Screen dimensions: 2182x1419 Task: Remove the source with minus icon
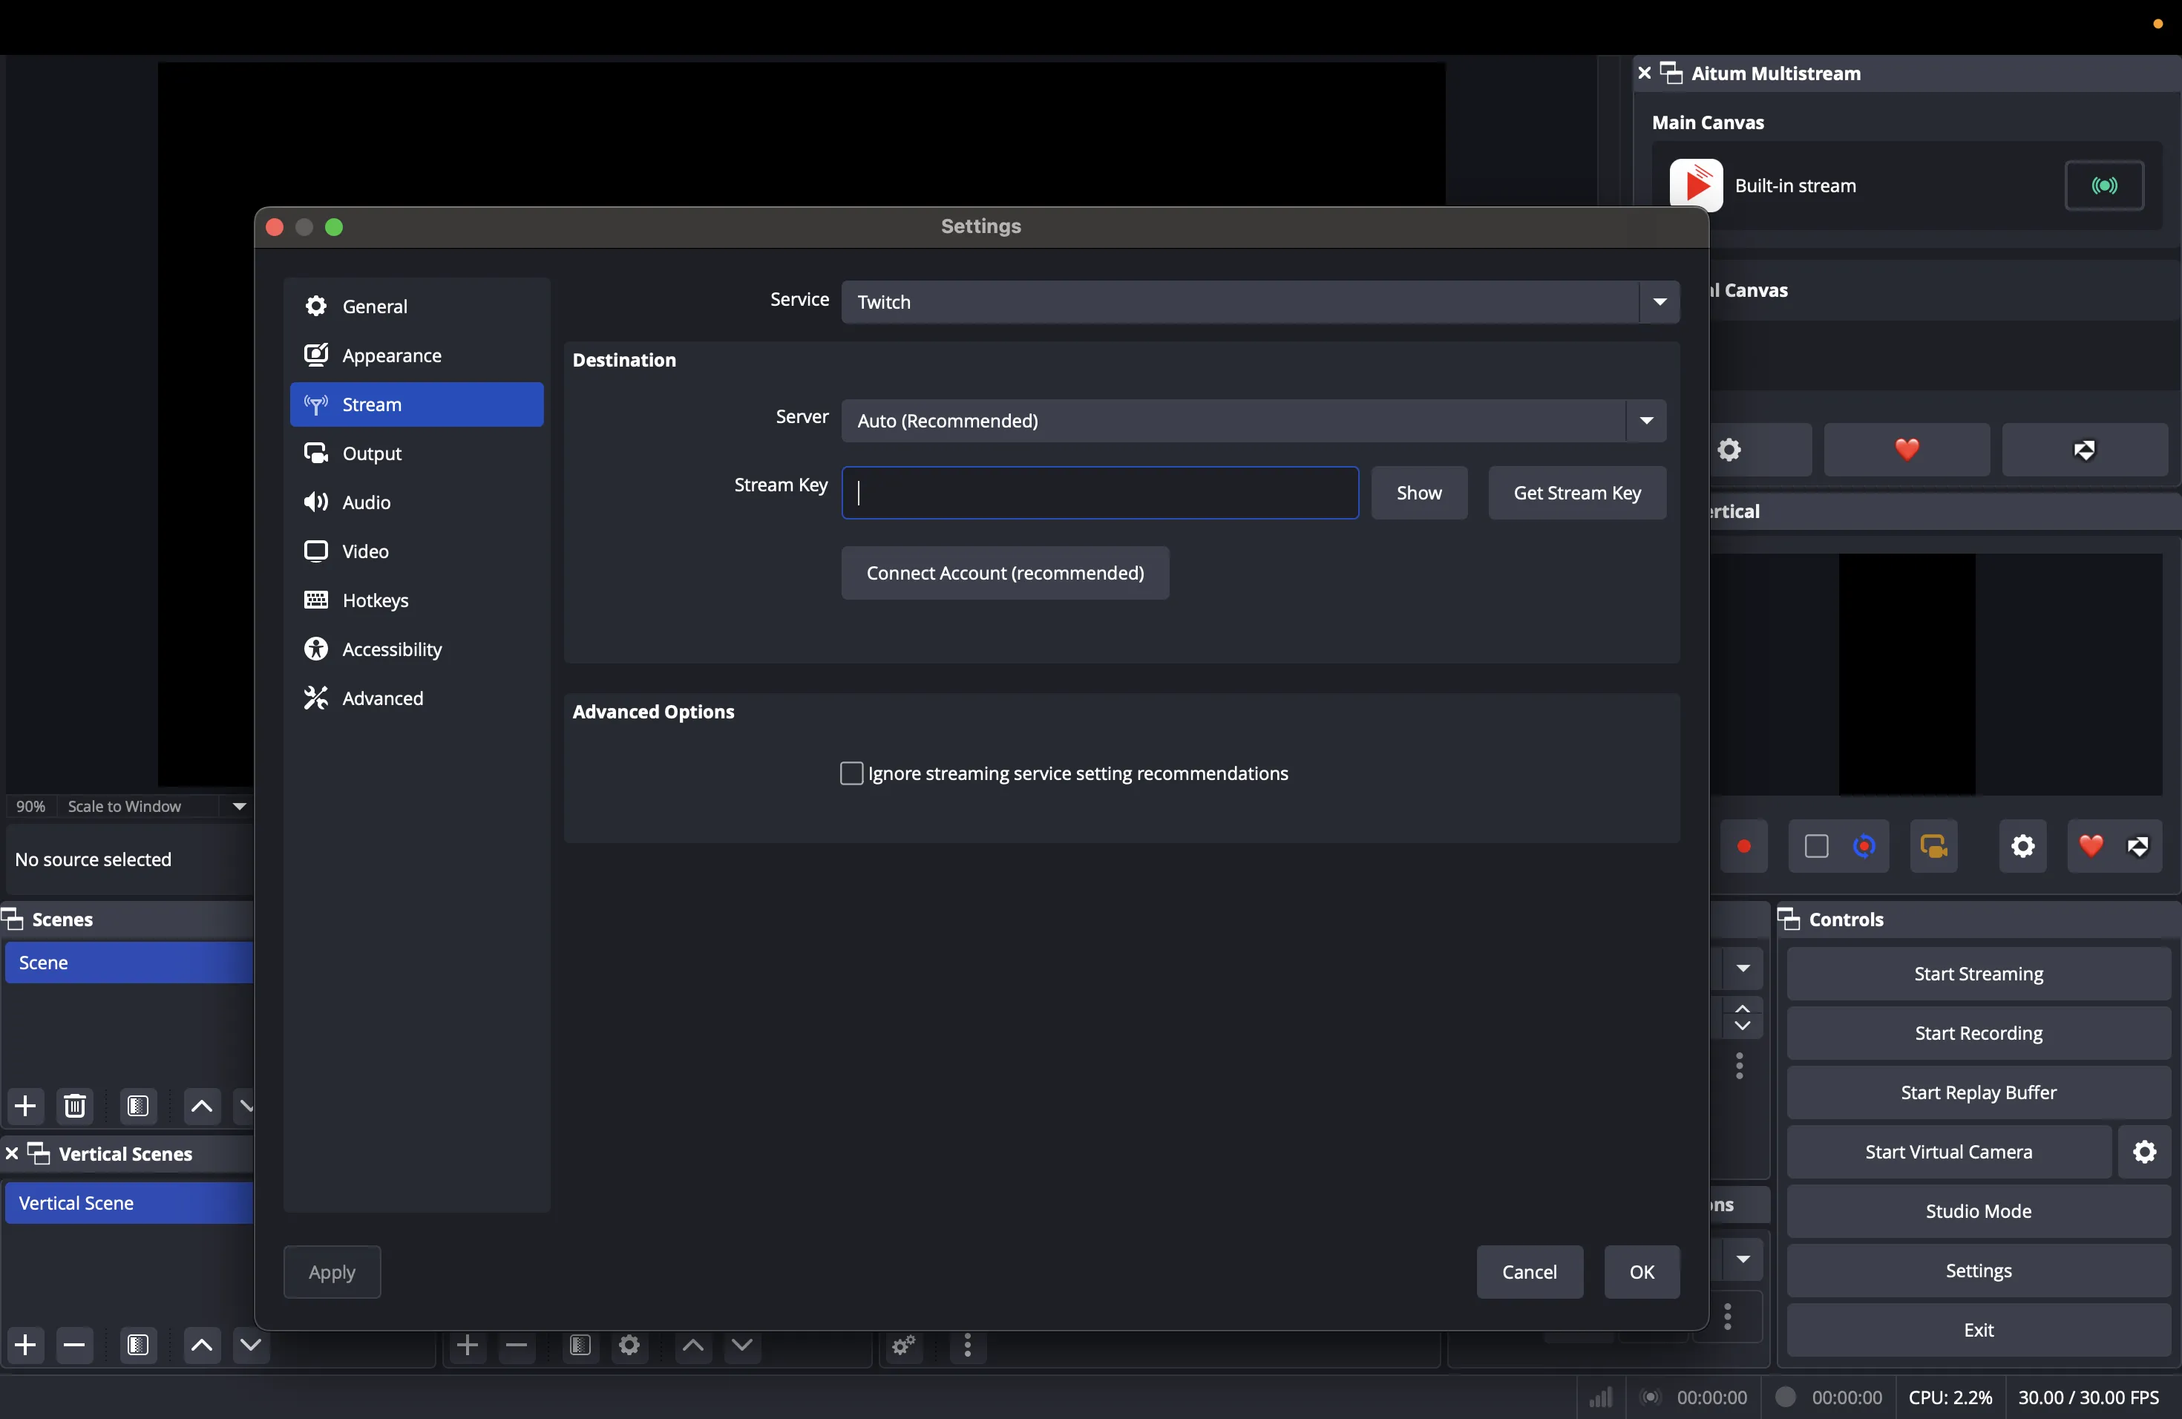pos(517,1346)
